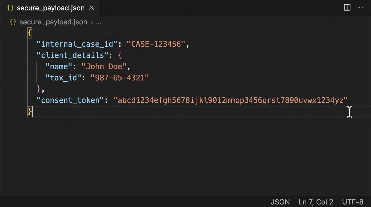Click the long consent_token string value
The image size is (371, 207).
point(231,100)
